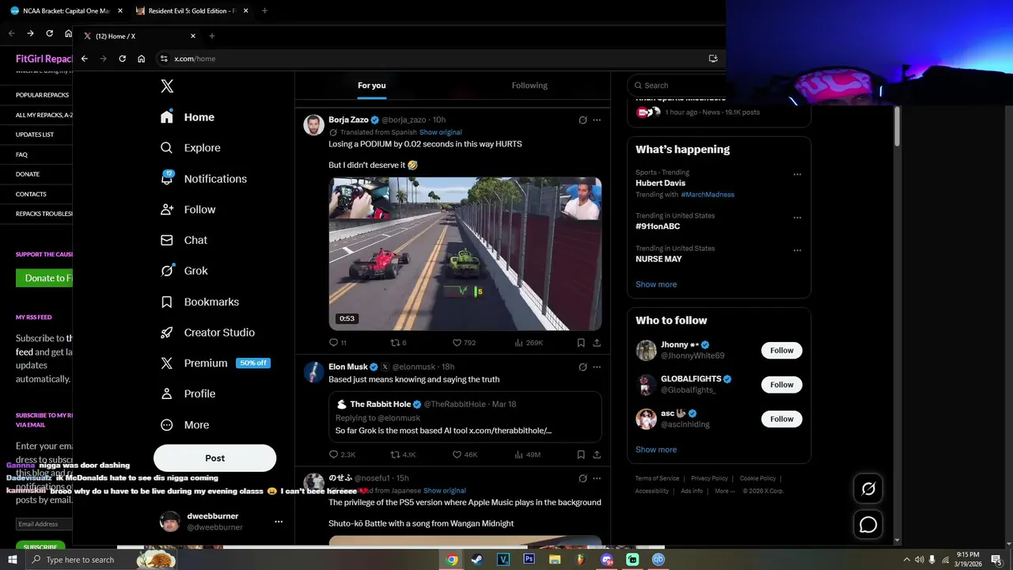Open the floating chat messages button
The height and width of the screenshot is (570, 1013).
868,524
